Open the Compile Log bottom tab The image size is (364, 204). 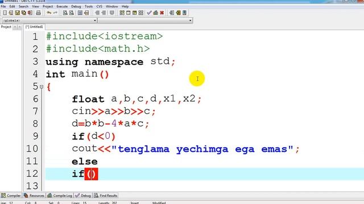click(60, 195)
